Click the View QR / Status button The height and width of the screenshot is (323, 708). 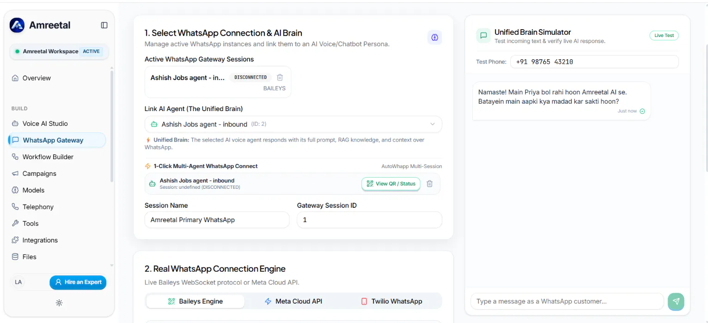(x=391, y=184)
